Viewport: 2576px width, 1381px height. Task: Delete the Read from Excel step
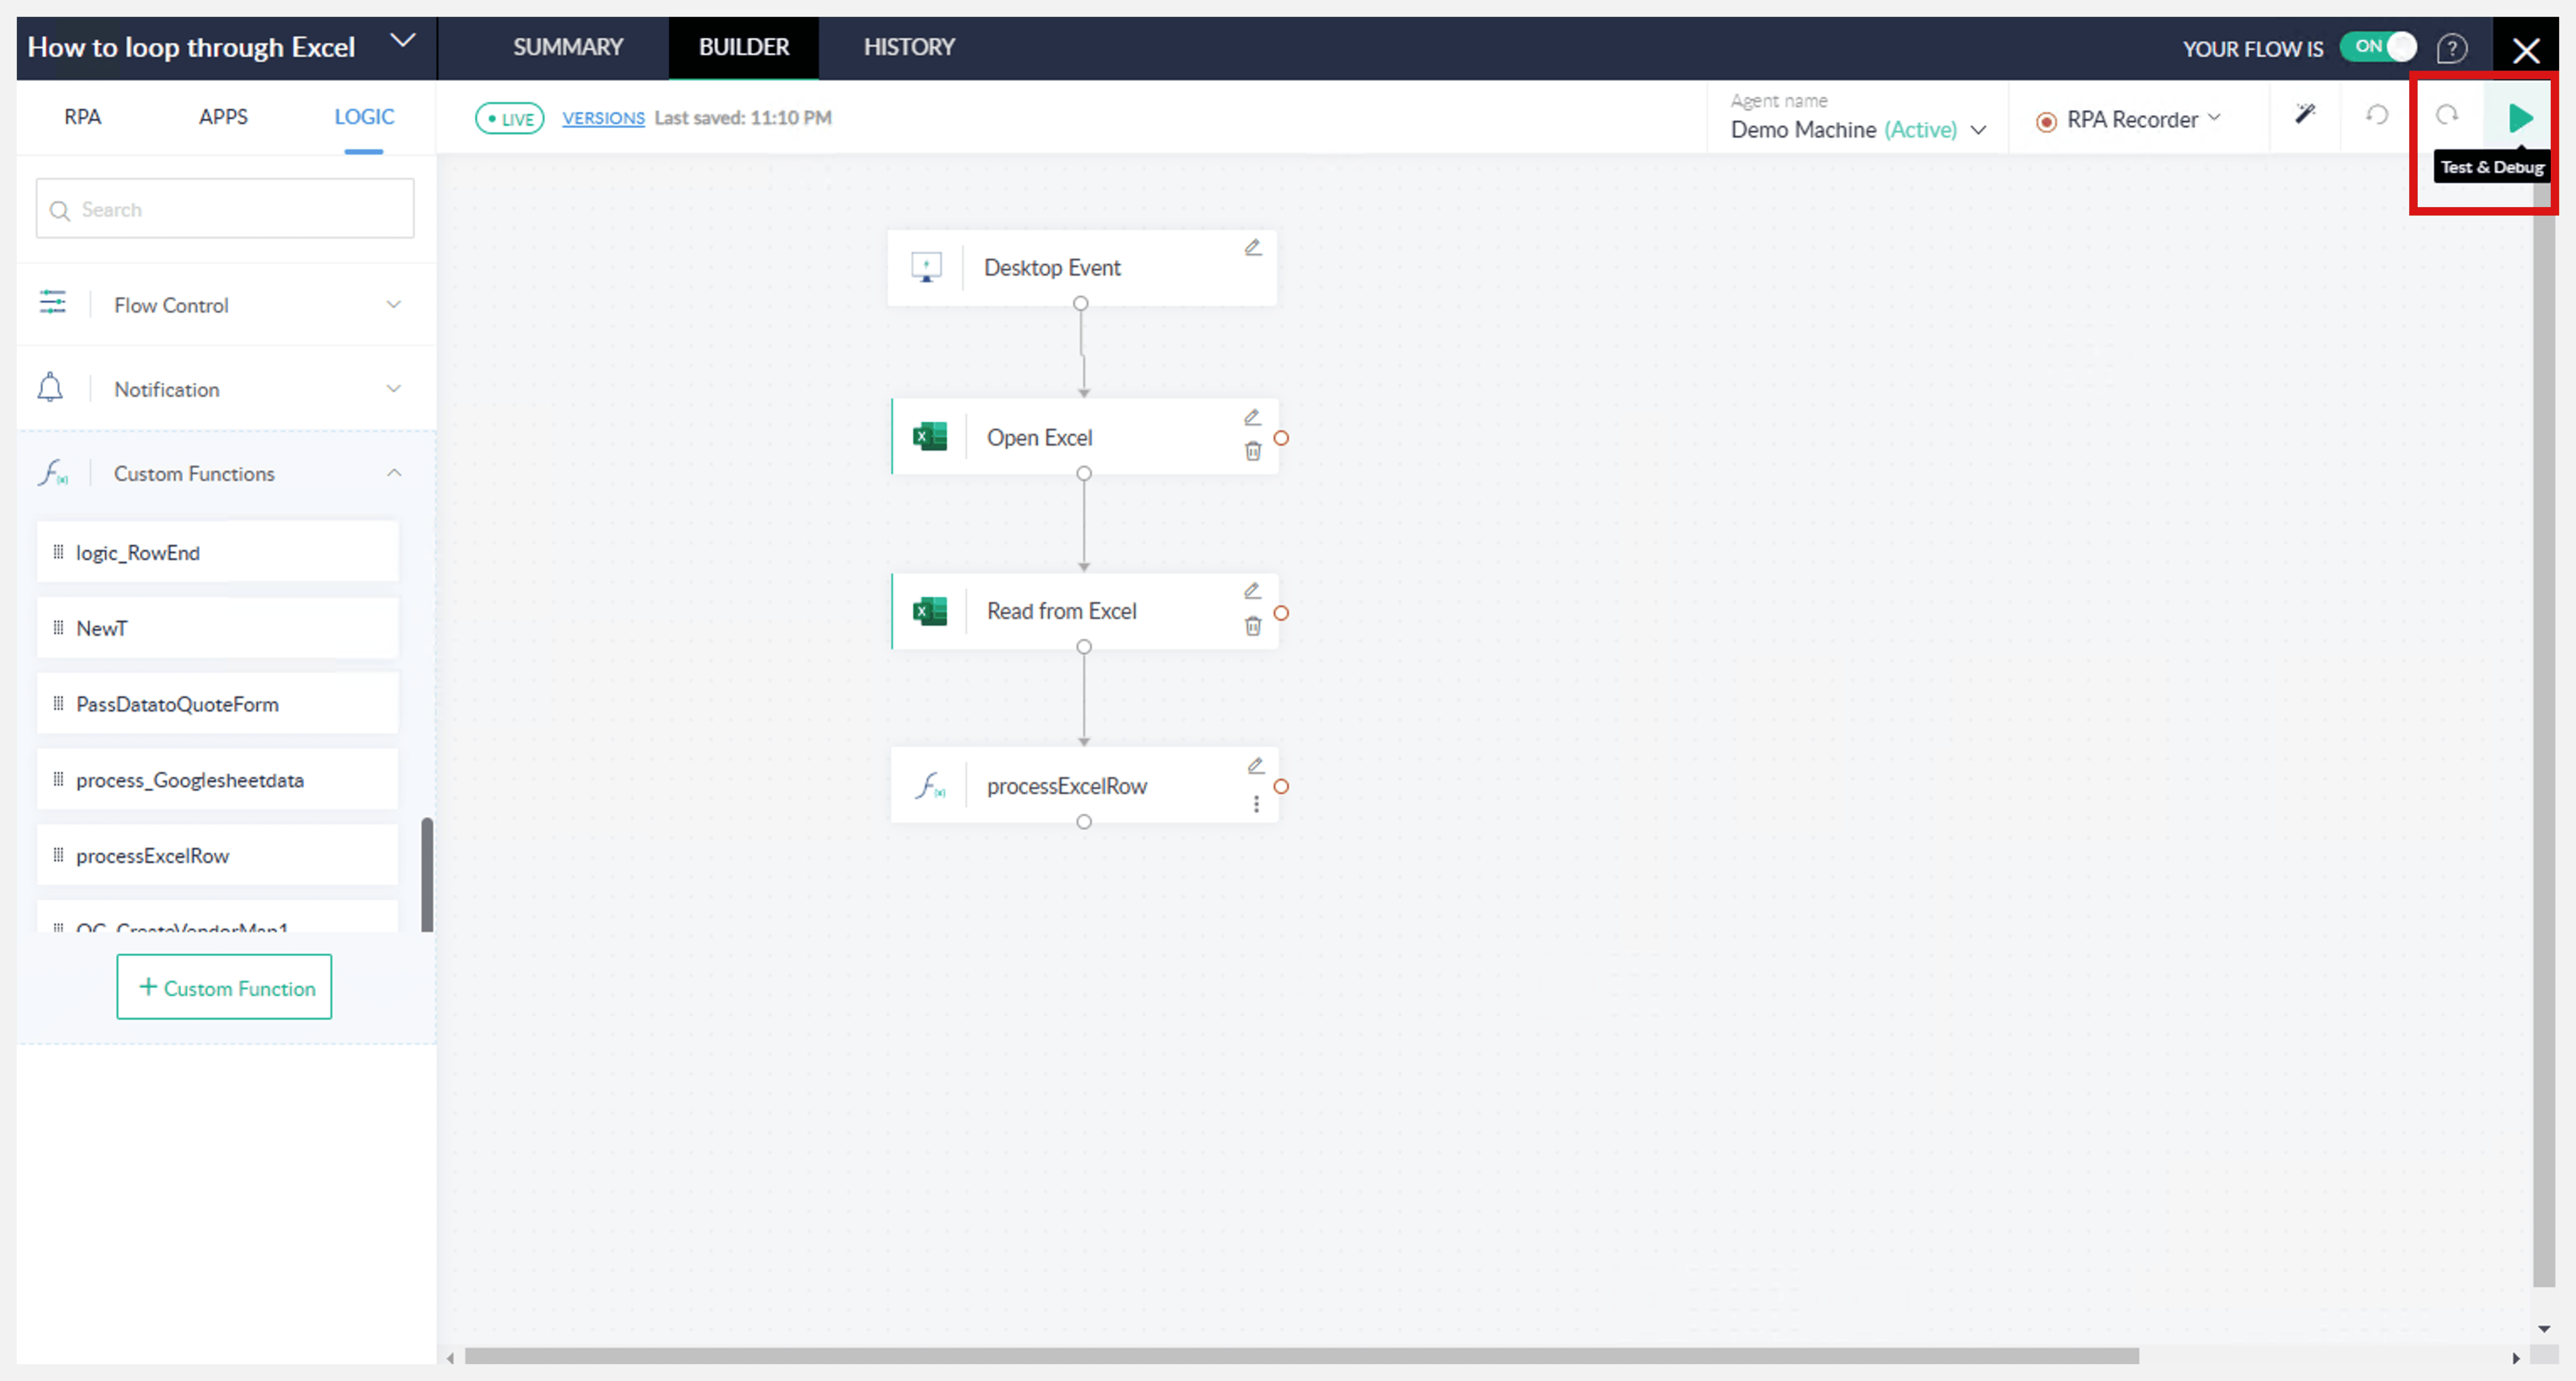(1252, 626)
